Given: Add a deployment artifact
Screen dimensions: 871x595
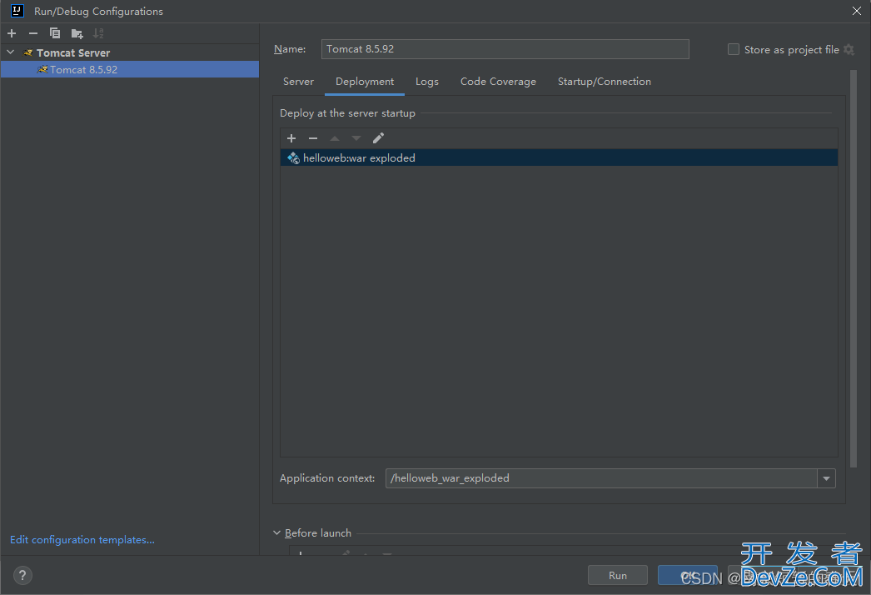Looking at the screenshot, I should click(291, 137).
